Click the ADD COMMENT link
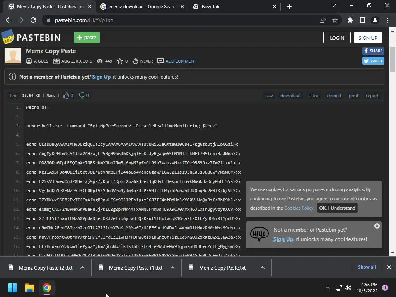Screen dimensions: 396x297 click(181, 61)
